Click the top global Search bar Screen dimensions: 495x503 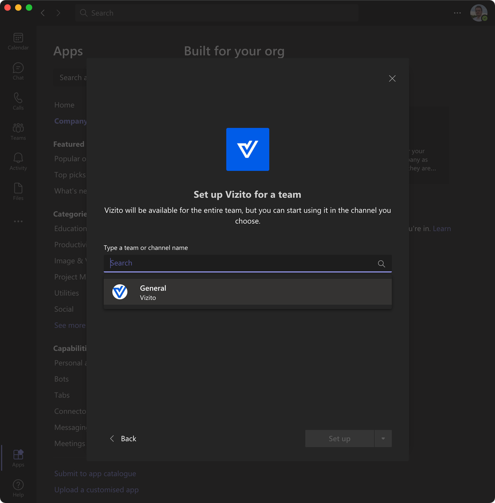[x=217, y=13]
